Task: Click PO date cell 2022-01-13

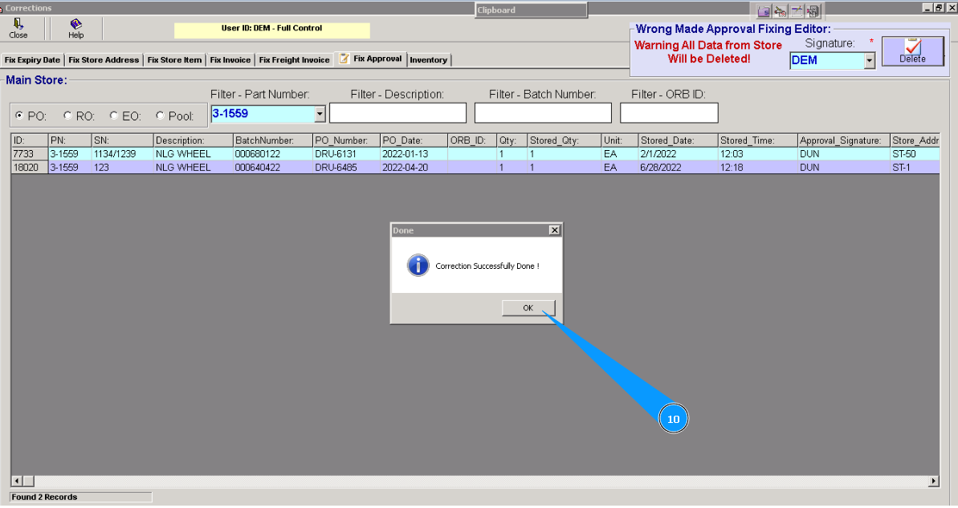Action: (414, 154)
